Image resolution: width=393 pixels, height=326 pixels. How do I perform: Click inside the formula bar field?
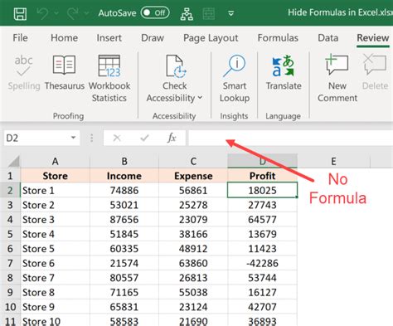coord(290,138)
